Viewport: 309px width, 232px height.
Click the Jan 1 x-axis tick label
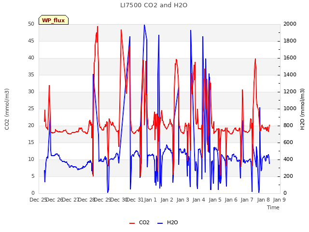tap(150, 200)
